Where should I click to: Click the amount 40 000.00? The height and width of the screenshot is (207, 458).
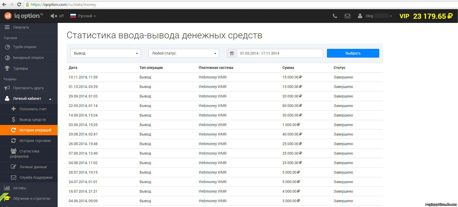[x=292, y=134]
